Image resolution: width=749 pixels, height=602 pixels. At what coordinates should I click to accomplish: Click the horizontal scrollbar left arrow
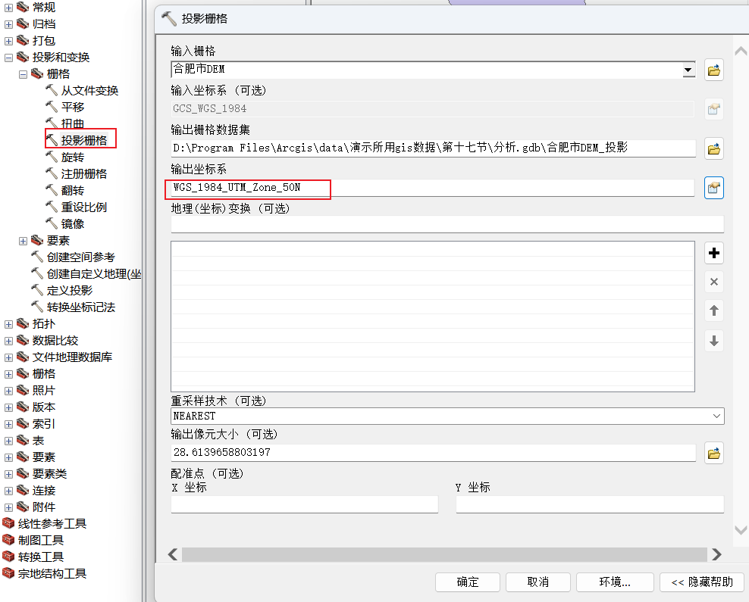pos(173,554)
